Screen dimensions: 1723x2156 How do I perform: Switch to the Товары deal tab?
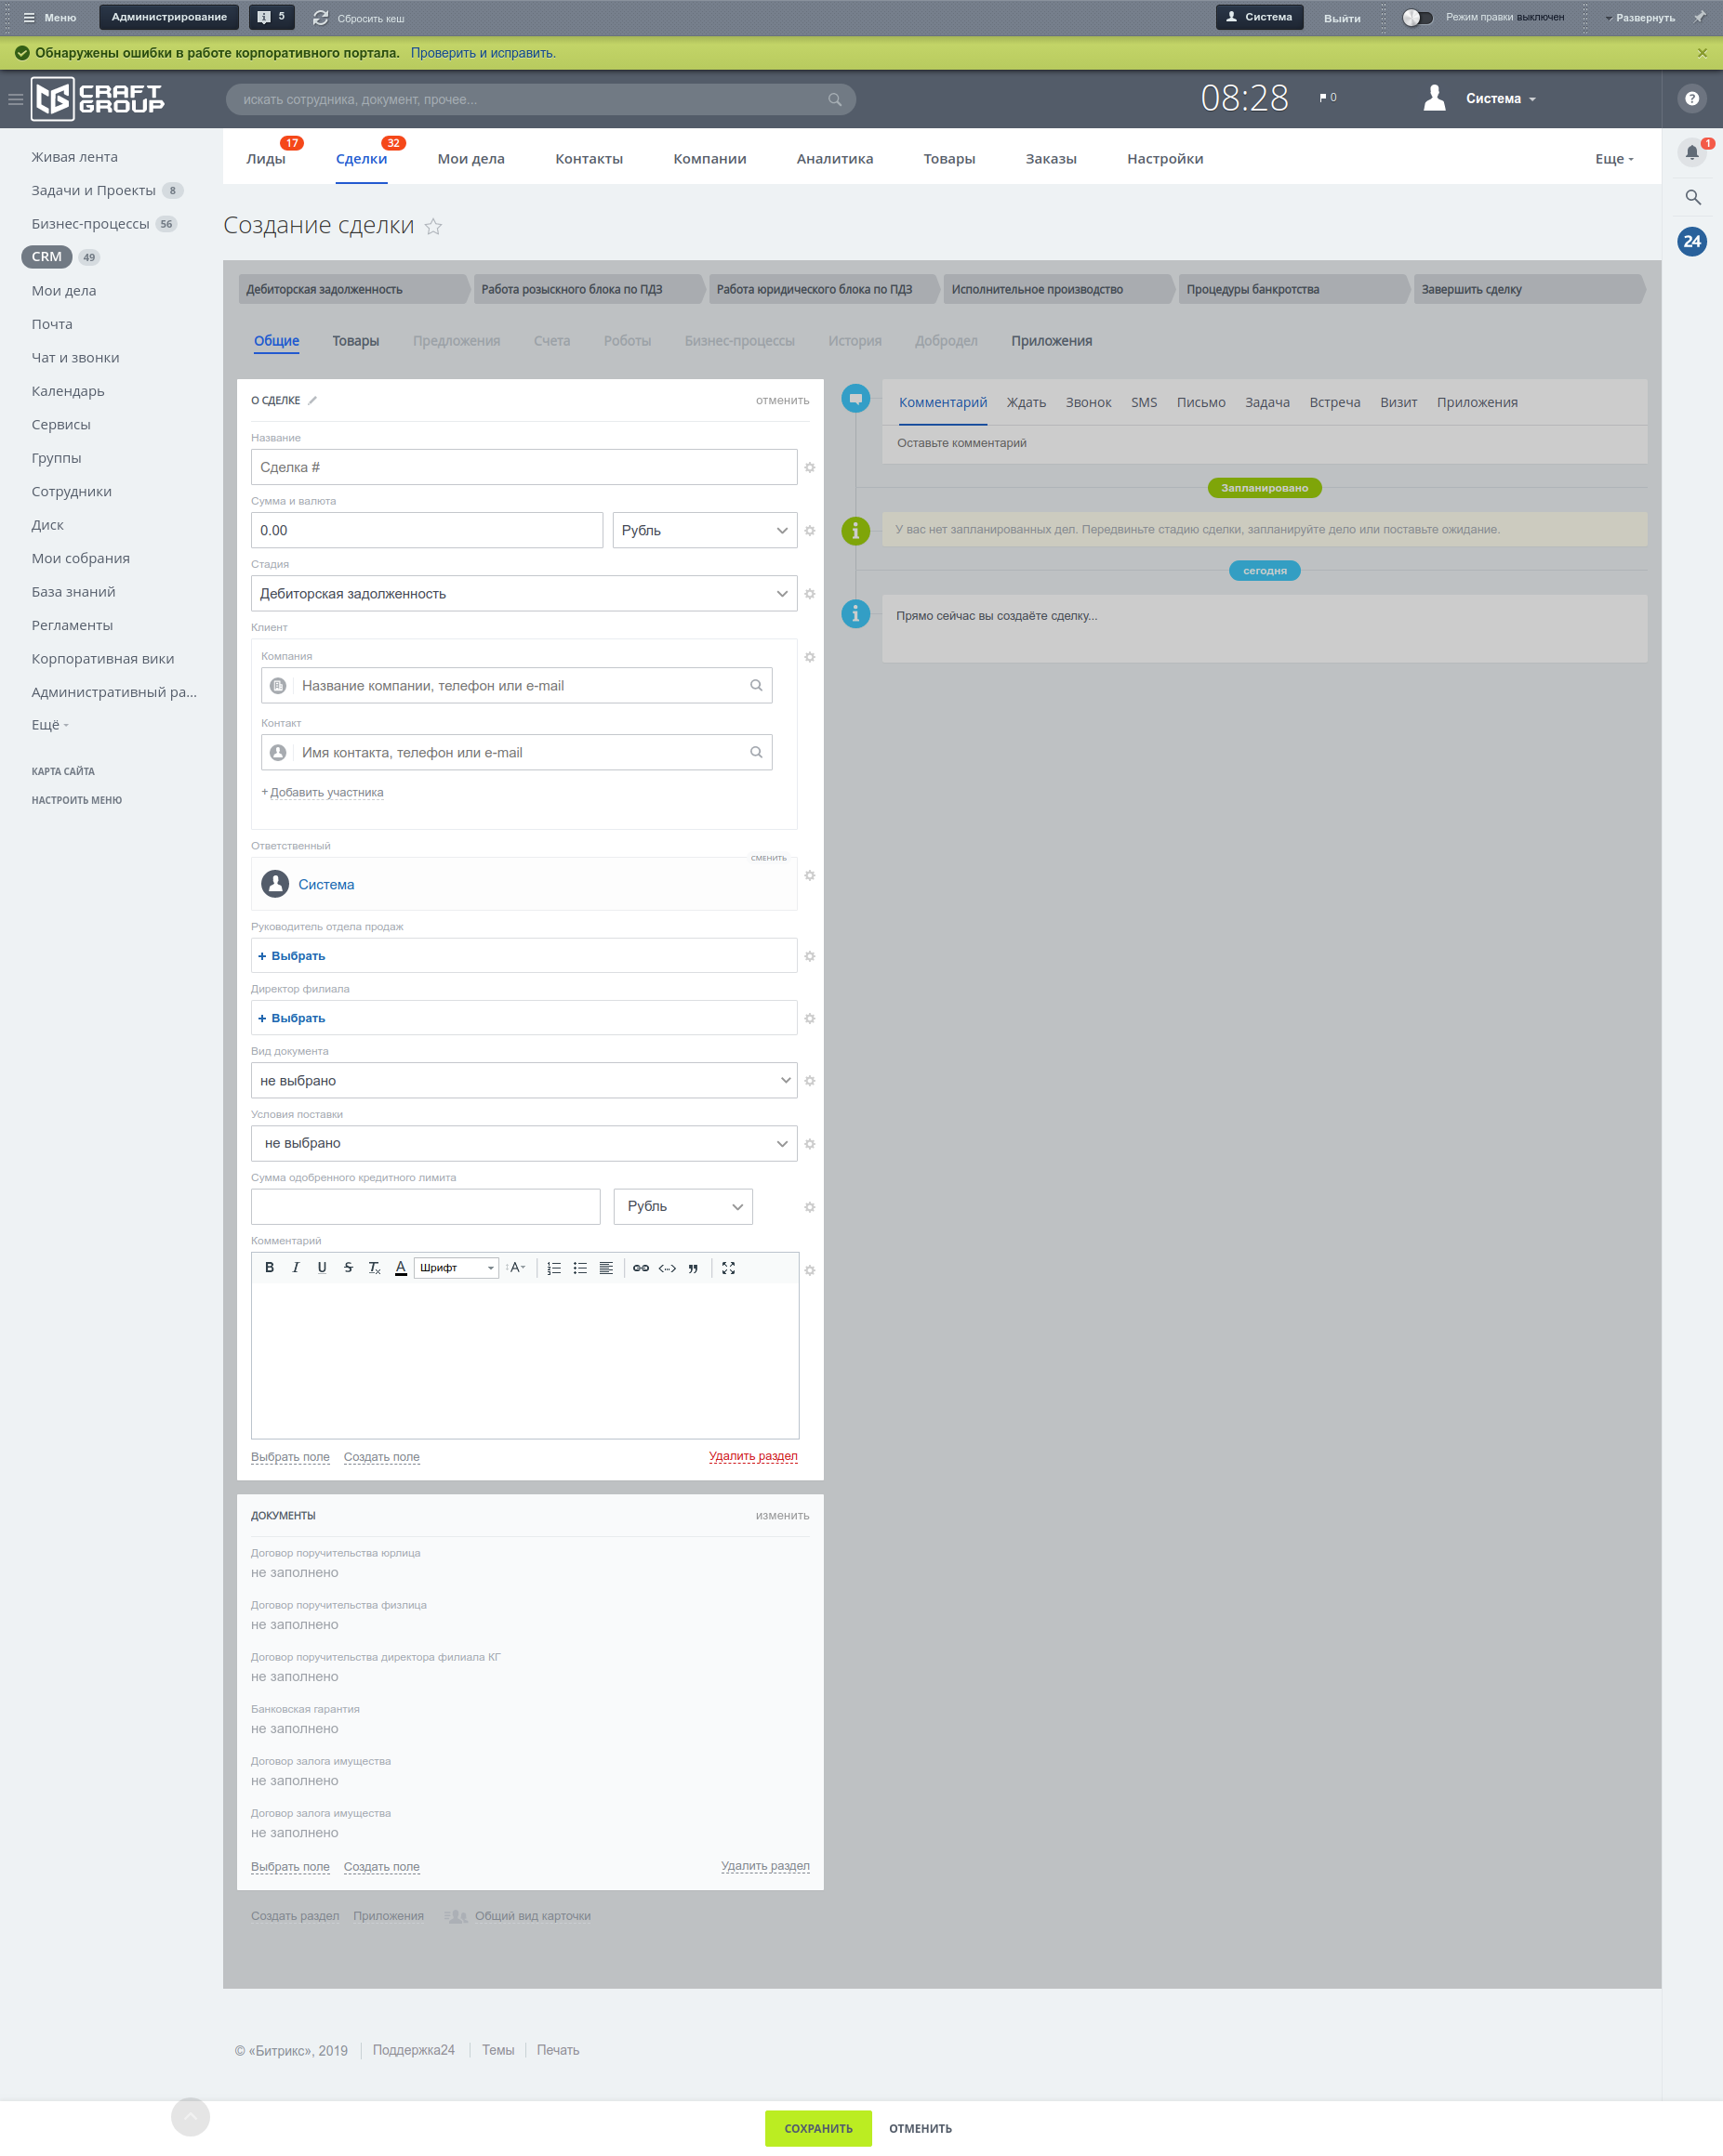click(355, 341)
